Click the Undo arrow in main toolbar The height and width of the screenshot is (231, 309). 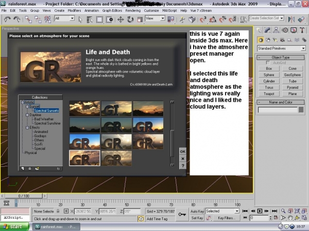pyautogui.click(x=7, y=20)
